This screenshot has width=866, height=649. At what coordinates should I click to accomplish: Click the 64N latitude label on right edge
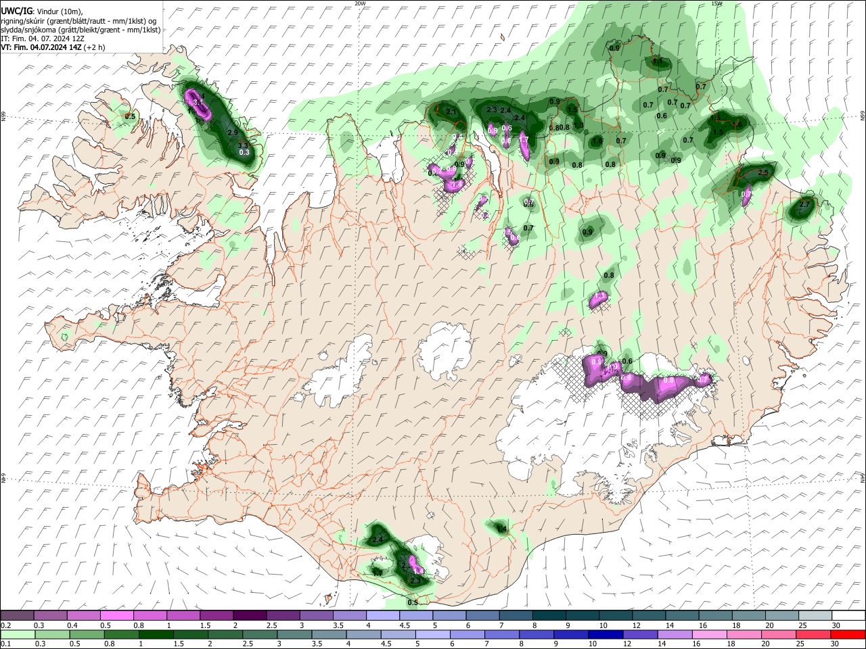pyautogui.click(x=863, y=477)
